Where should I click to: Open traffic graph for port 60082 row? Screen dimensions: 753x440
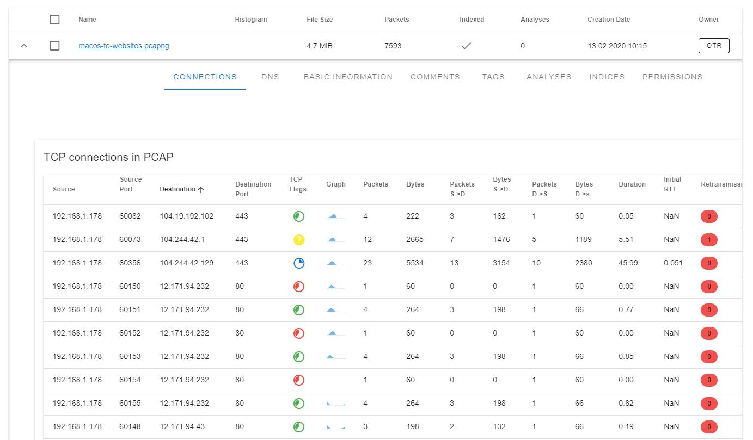click(336, 216)
